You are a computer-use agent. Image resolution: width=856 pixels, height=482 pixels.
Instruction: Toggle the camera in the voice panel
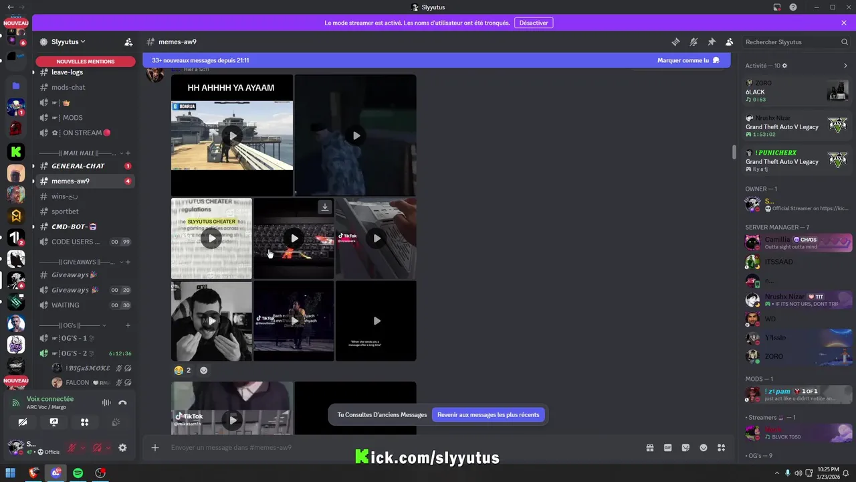pyautogui.click(x=23, y=422)
